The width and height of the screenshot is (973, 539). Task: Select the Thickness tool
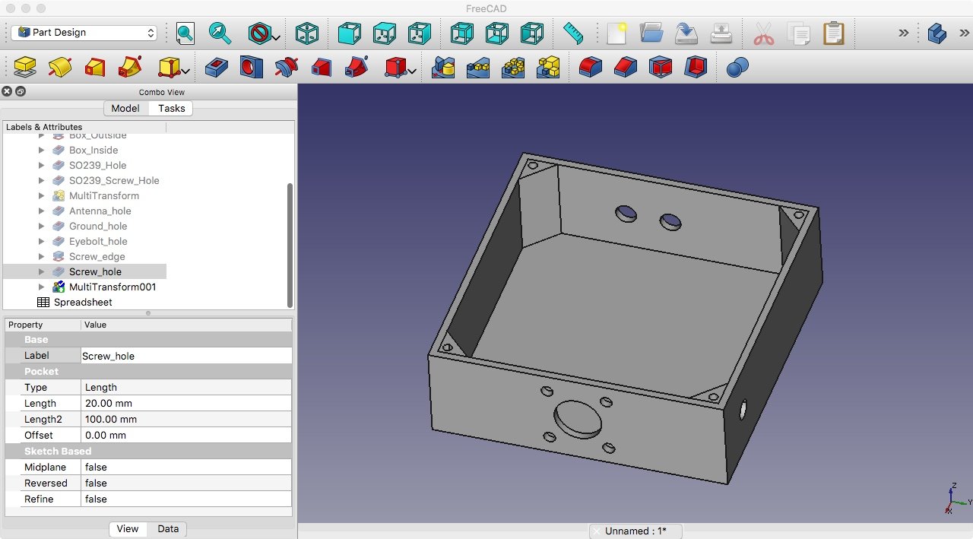pos(696,67)
